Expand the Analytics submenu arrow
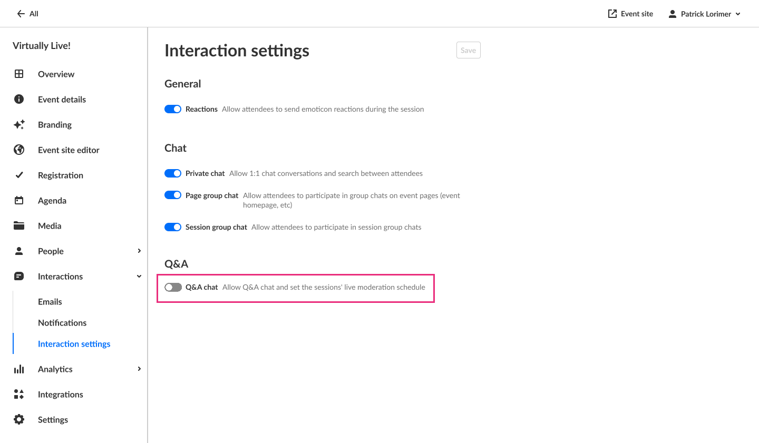The image size is (759, 443). (x=139, y=369)
